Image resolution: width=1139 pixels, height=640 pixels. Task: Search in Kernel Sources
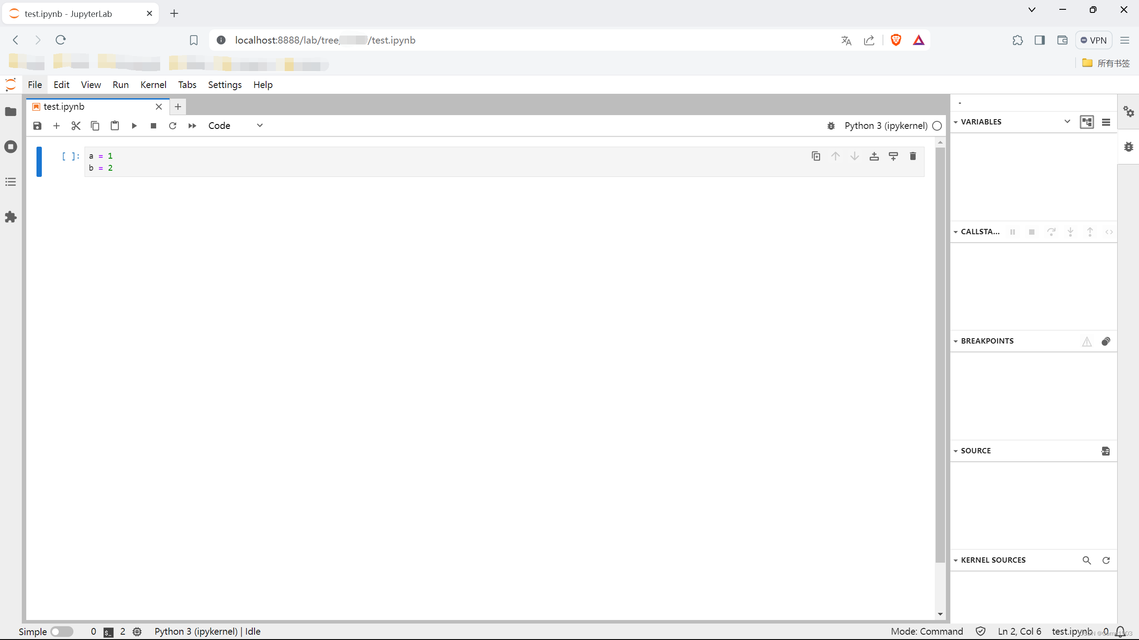[x=1086, y=560]
